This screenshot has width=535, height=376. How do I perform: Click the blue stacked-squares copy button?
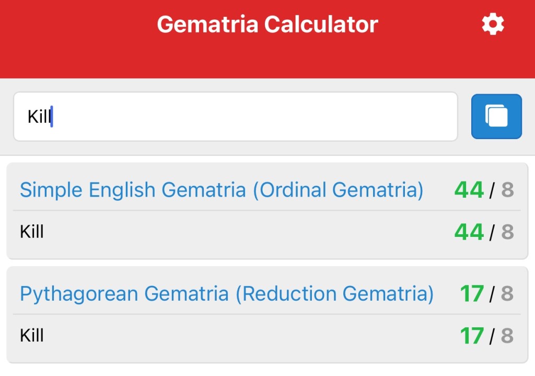496,116
